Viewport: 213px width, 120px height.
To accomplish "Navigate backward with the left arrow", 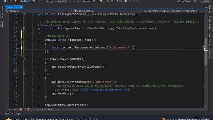I will (x=37, y=109).
